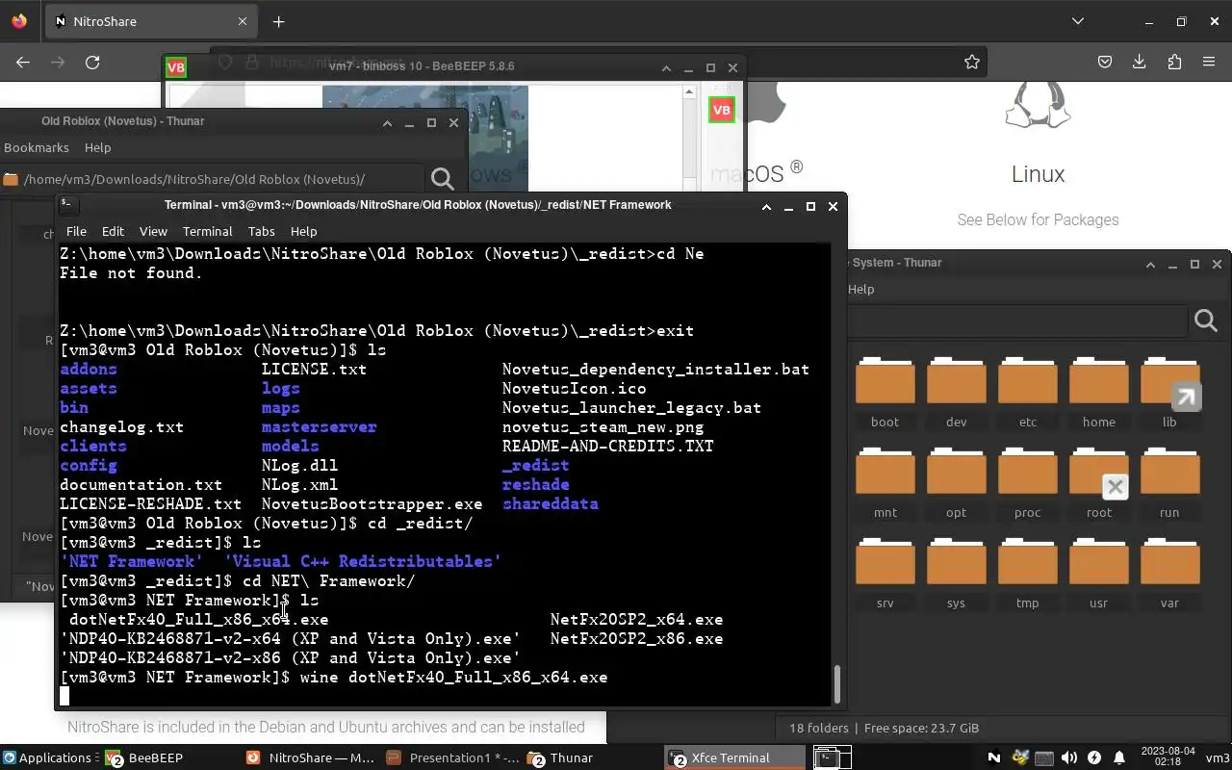Open the restricted root folder
This screenshot has width=1232, height=770.
click(x=1098, y=483)
